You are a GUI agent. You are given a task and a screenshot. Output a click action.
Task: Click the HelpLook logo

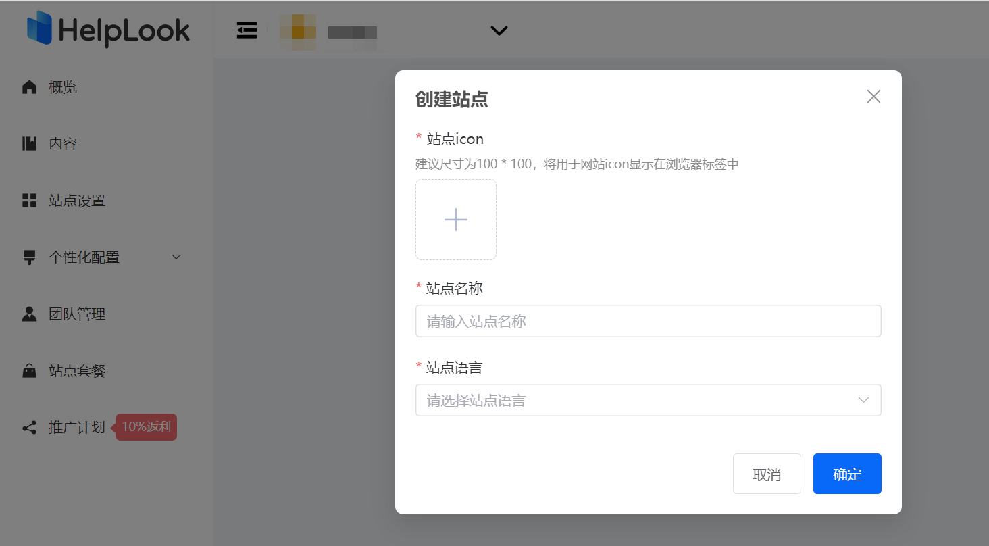109,30
